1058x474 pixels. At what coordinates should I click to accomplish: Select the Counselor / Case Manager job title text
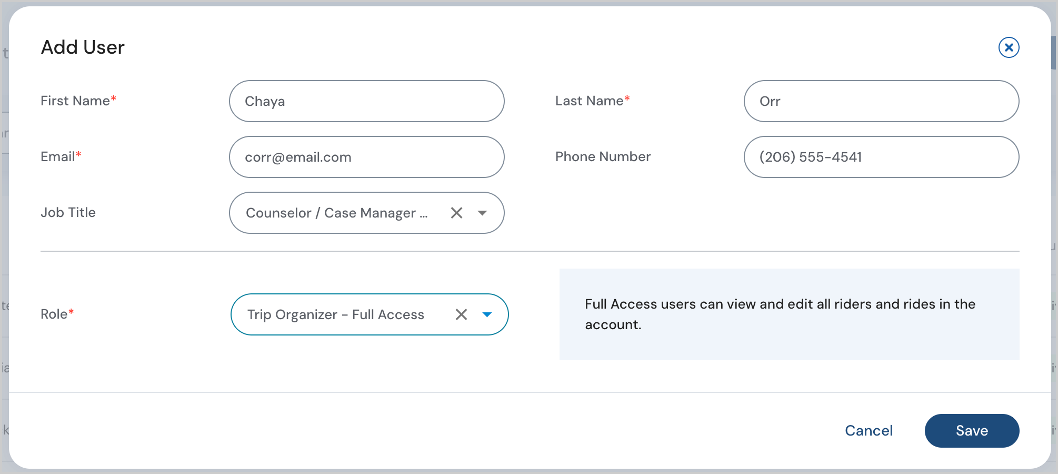(x=337, y=213)
